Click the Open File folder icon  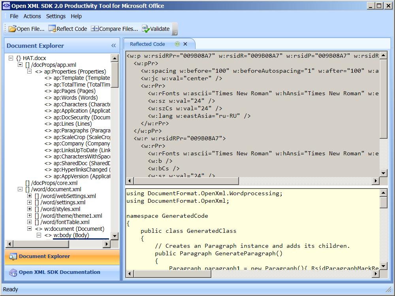12,29
